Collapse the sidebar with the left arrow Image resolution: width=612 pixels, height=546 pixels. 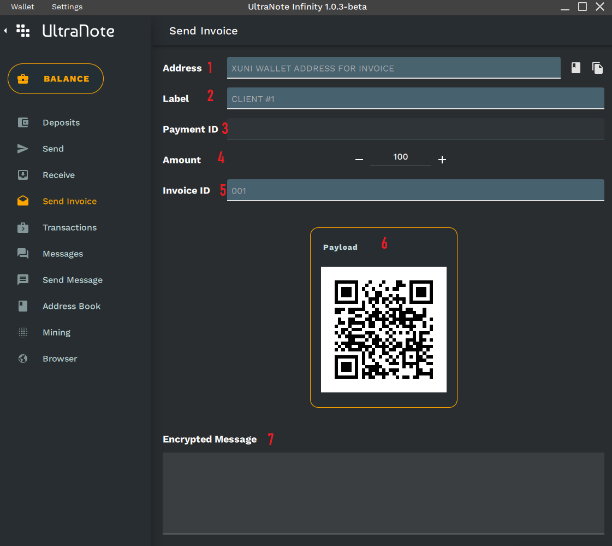pos(5,31)
